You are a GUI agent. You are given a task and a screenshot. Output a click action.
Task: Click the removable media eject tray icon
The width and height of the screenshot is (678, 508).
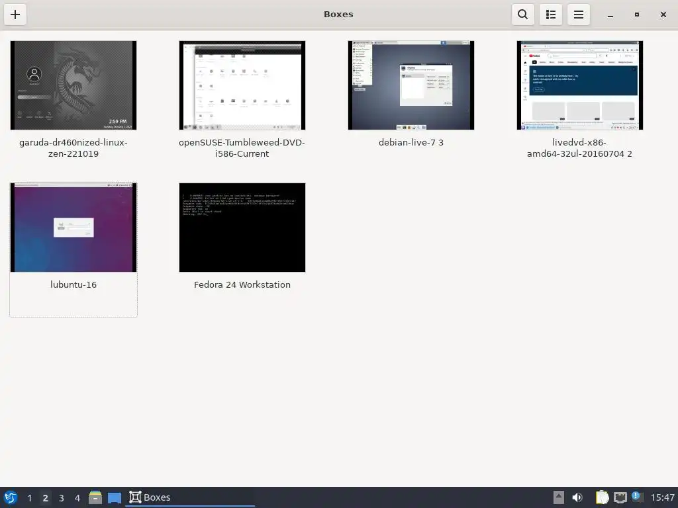click(559, 497)
